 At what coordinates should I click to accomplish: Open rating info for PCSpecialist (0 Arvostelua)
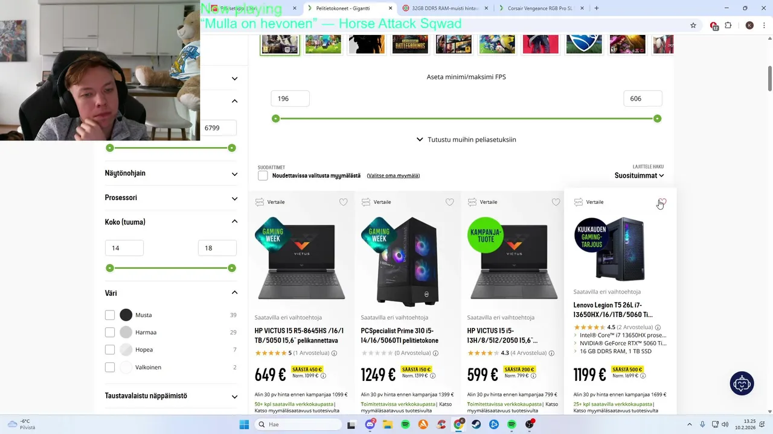435,353
